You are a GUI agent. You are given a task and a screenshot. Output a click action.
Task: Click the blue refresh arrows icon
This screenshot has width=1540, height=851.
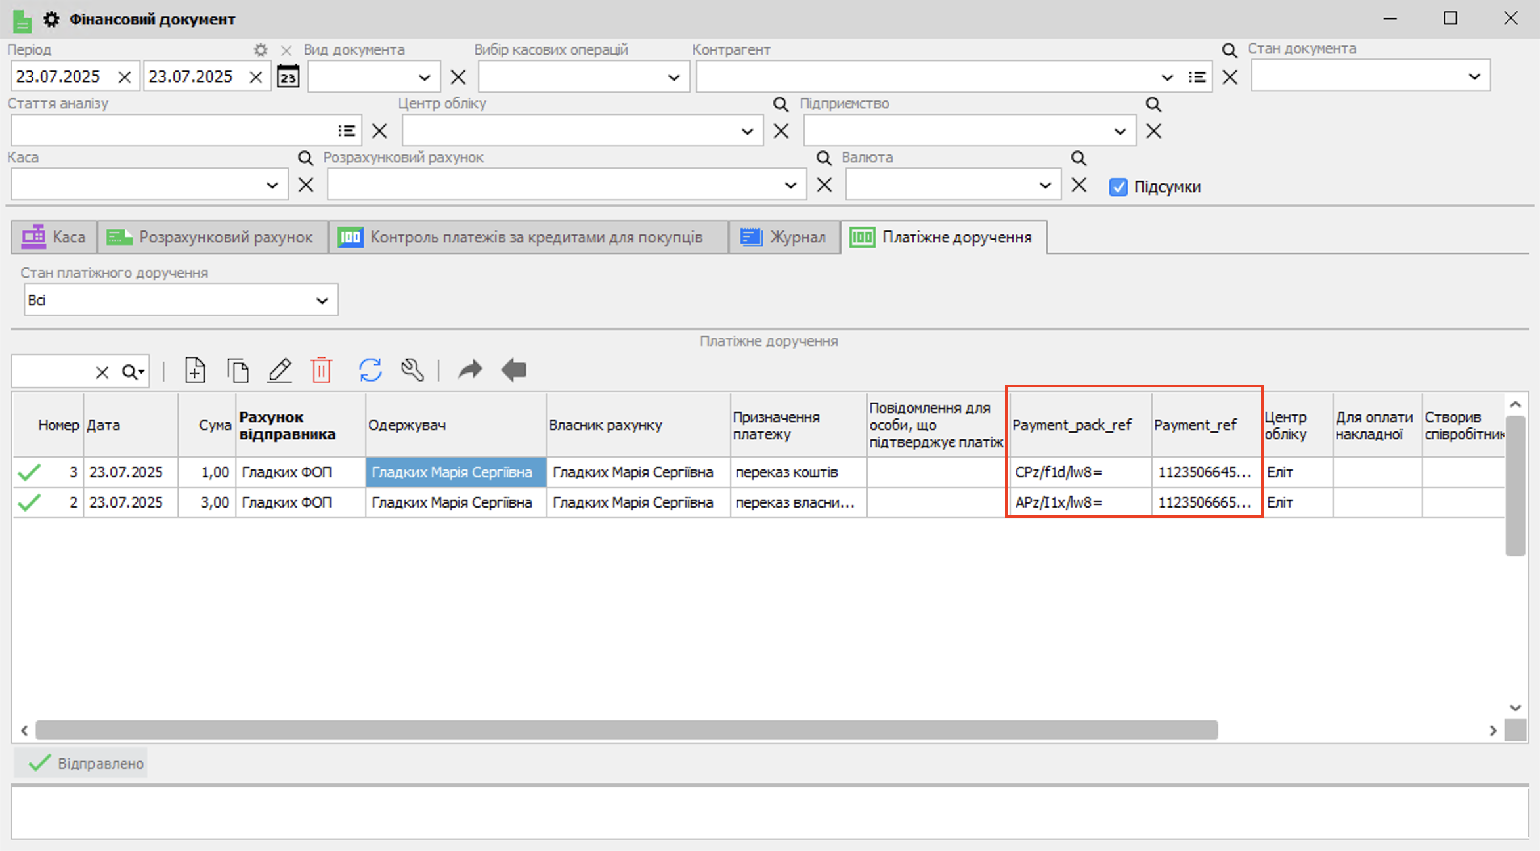[x=370, y=370]
